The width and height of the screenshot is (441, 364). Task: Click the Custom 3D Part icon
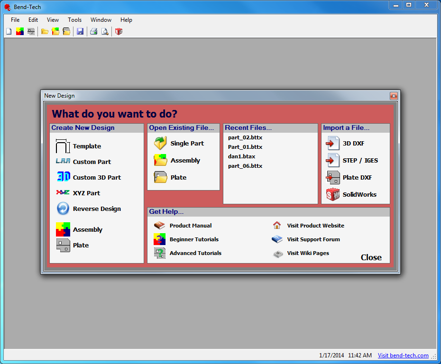point(63,177)
